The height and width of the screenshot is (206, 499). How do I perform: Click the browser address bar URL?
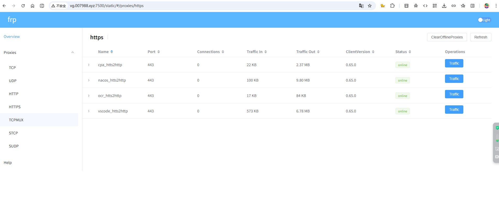pos(107,6)
